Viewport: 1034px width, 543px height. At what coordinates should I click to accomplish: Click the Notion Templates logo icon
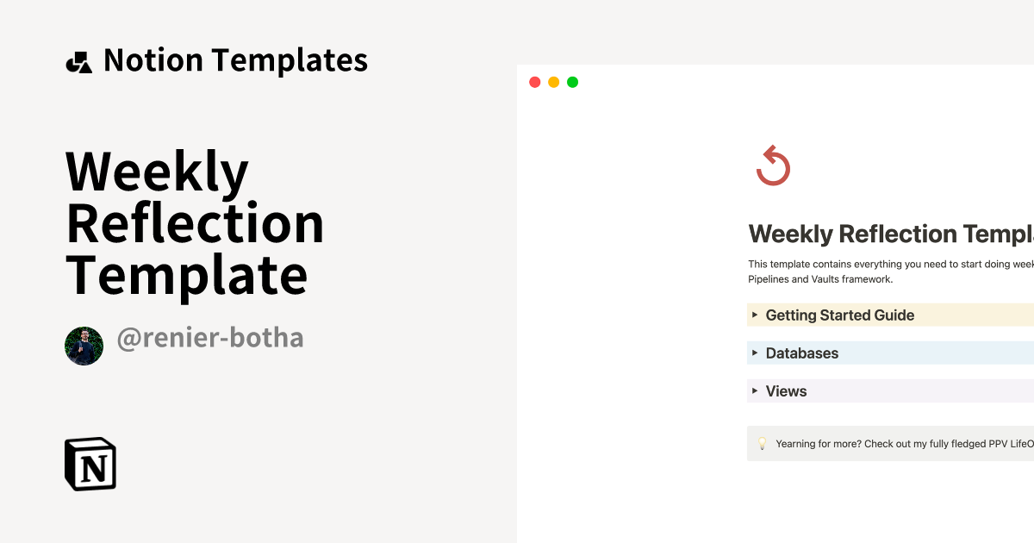coord(78,59)
